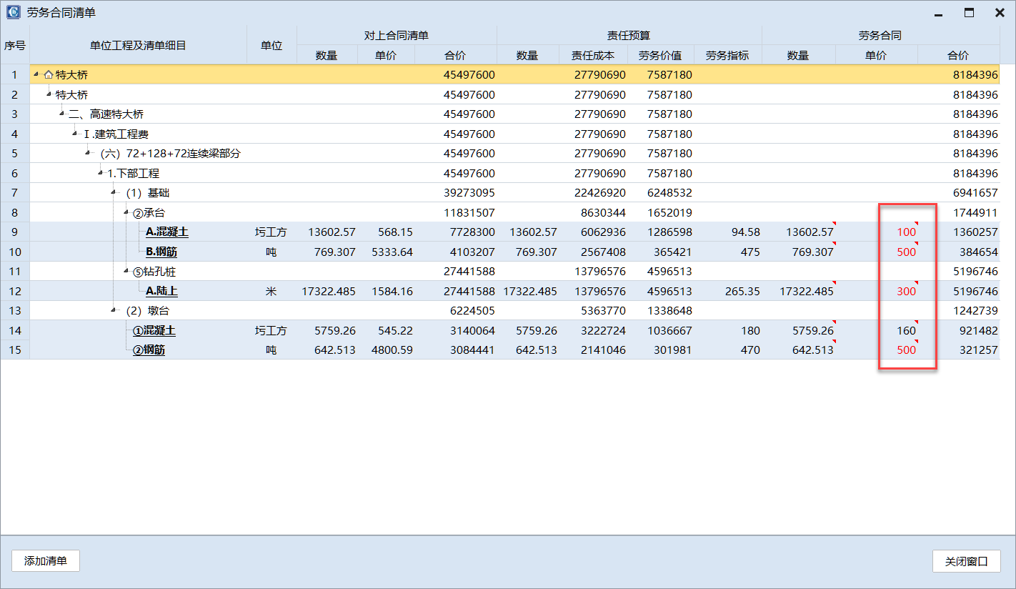1016x589 pixels.
Task: Click the 添加清单 button
Action: click(x=46, y=561)
